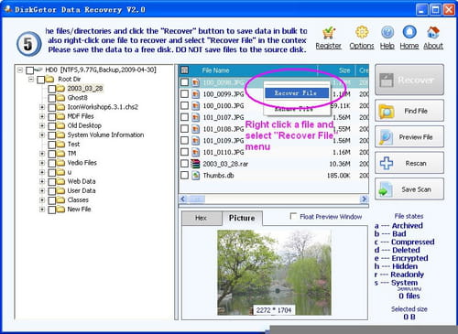This screenshot has width=458, height=334.
Task: Click the Help question mark icon
Action: click(387, 32)
